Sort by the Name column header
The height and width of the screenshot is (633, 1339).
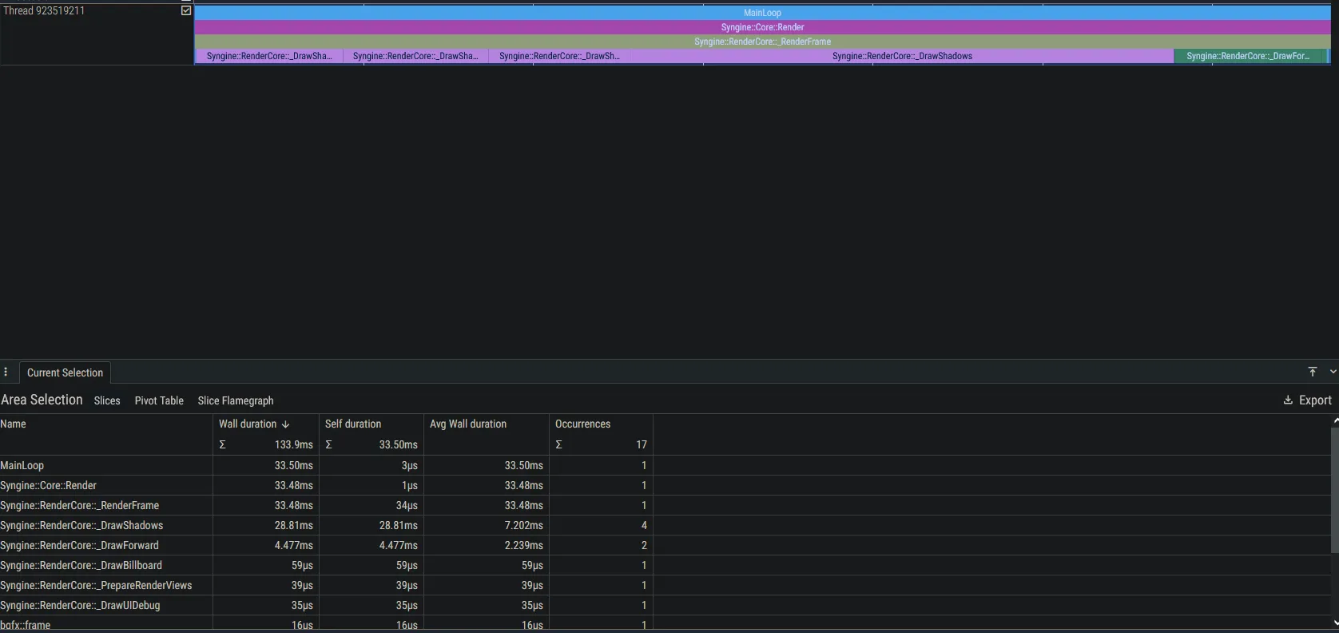pos(14,424)
